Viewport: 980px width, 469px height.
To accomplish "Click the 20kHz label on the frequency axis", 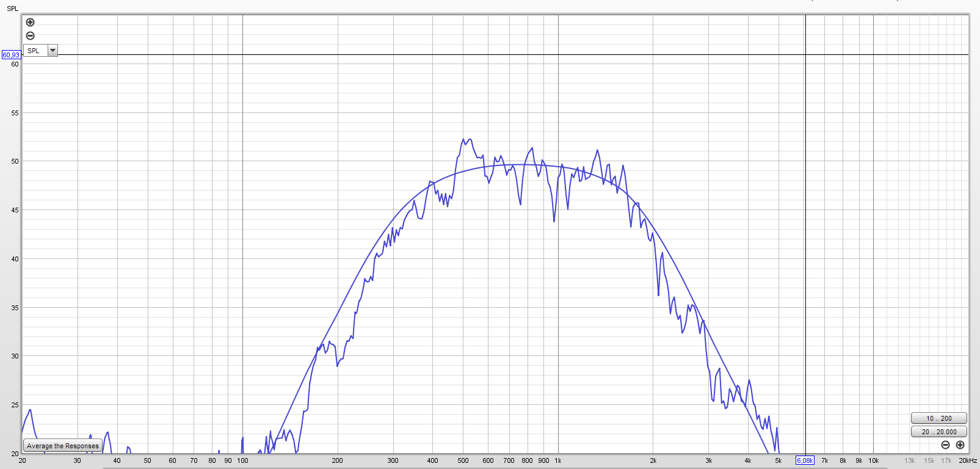I will [x=968, y=460].
